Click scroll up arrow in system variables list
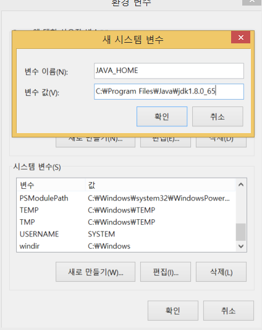Image resolution: width=262 pixels, height=330 pixels. 241,185
